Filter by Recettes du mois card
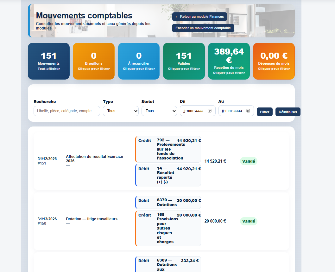This screenshot has width=335, height=272. pos(229,61)
